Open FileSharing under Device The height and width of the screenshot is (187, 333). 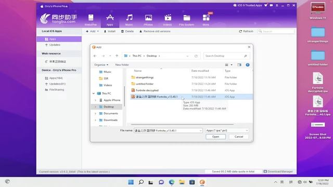[x=54, y=90]
